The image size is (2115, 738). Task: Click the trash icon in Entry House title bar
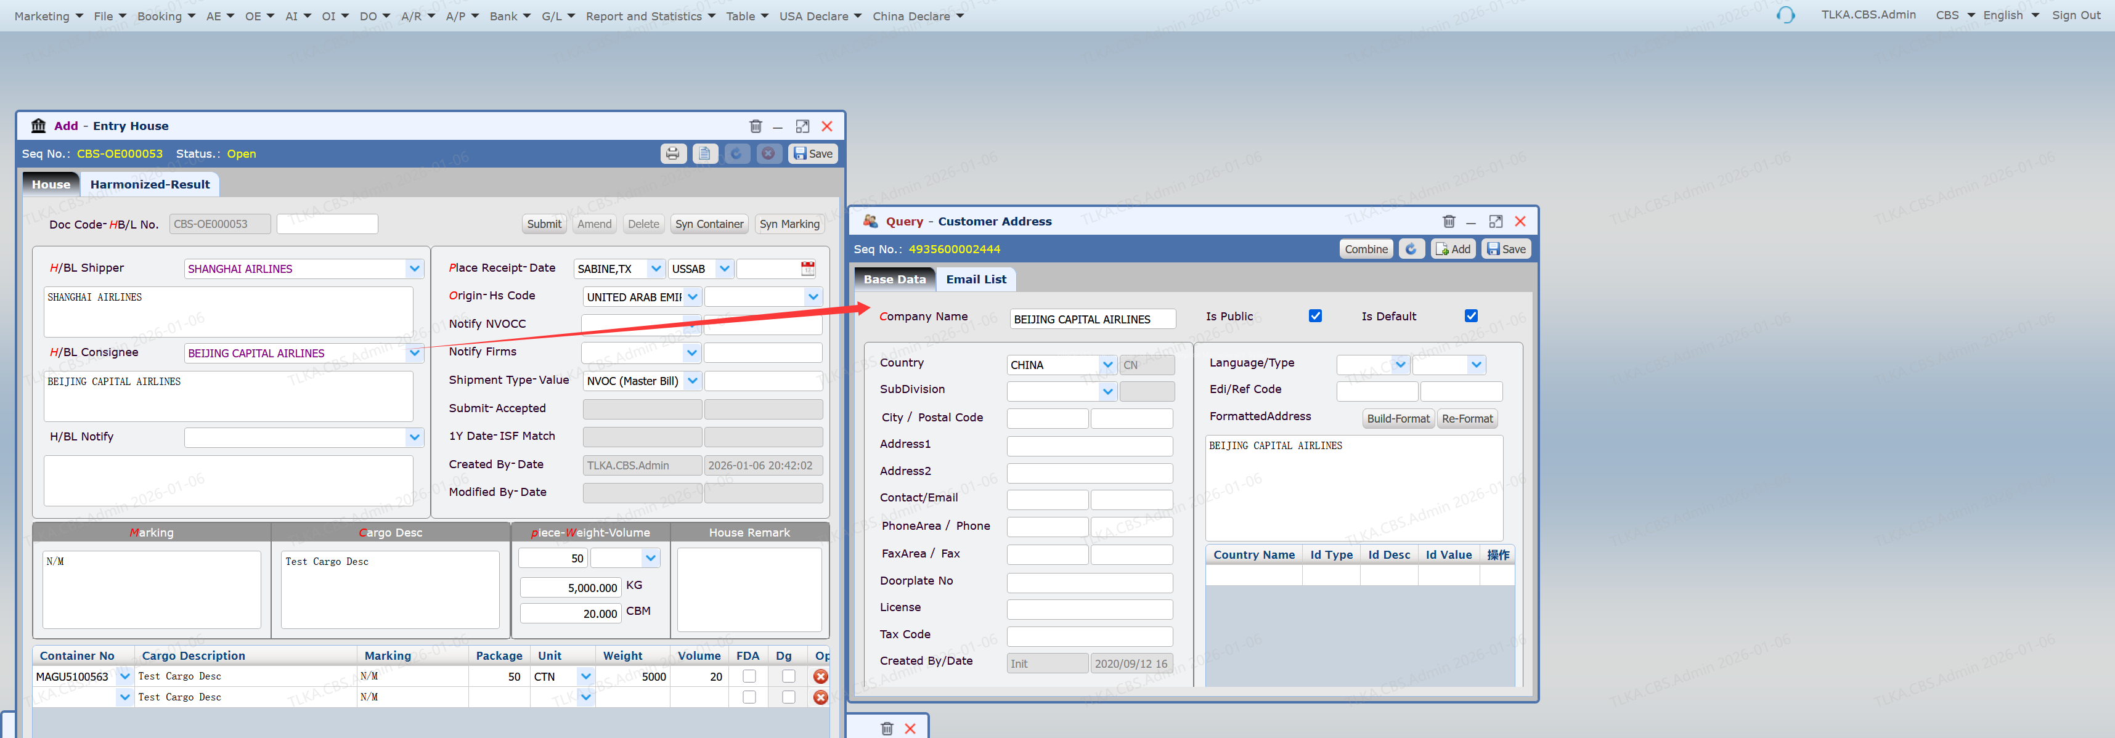coord(756,126)
